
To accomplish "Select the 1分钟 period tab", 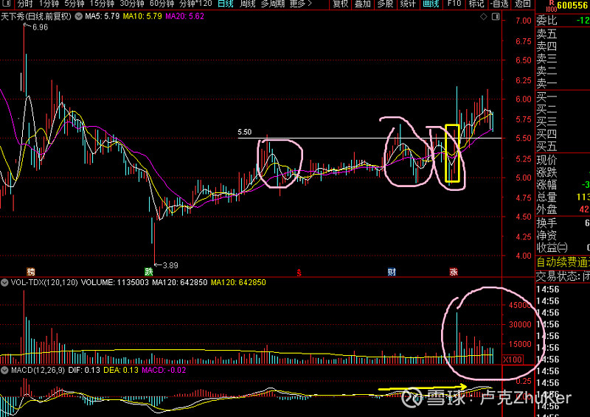I will [x=49, y=4].
